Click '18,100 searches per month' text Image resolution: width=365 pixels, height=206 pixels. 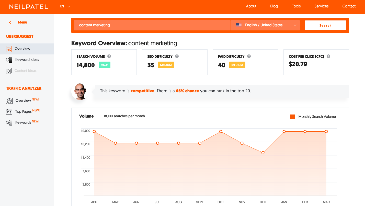[124, 116]
